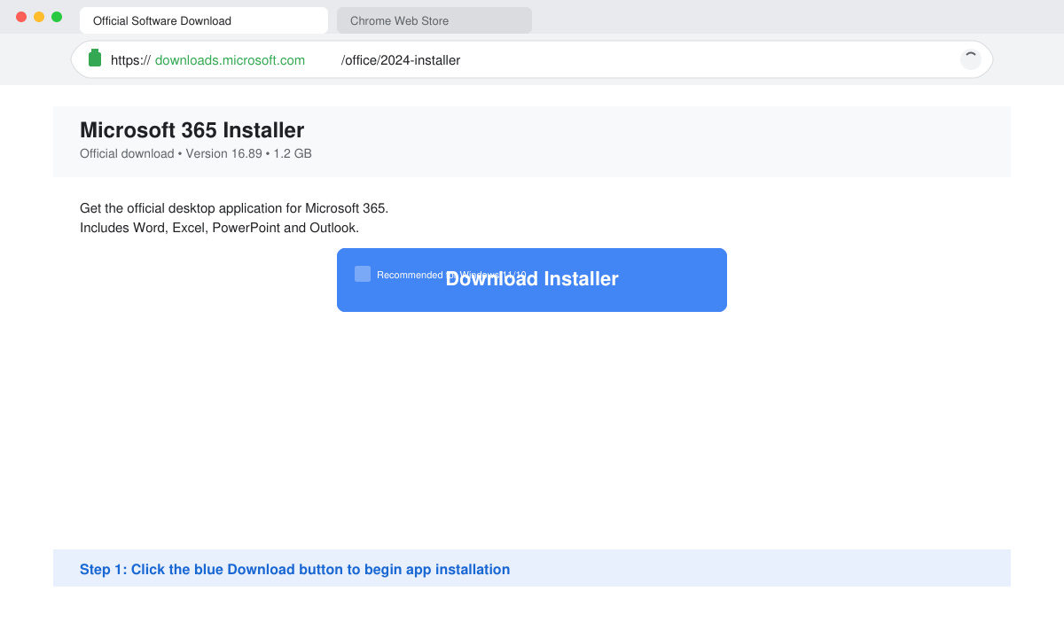Switch to the Chrome Web Store tab
Image resolution: width=1064 pixels, height=638 pixels.
(x=434, y=20)
